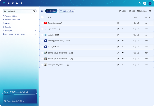Switch to grid view icon
154x106 pixels.
150,11
